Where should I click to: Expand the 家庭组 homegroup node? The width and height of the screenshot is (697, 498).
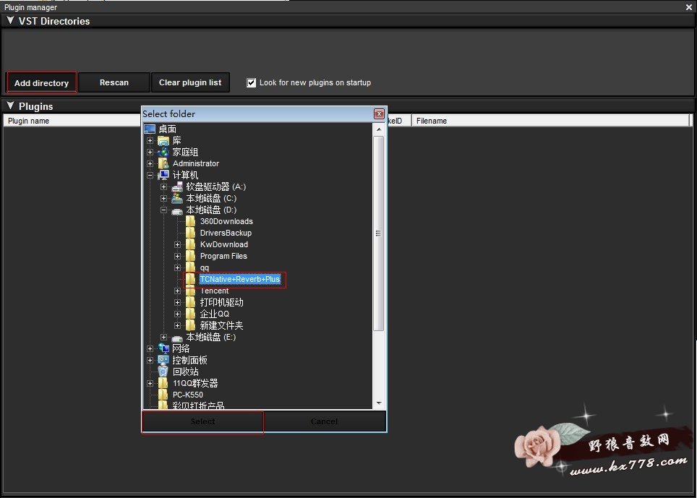[150, 152]
